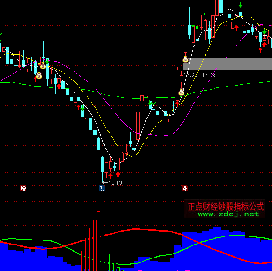Click the red up arrow left of the lower-left money bag
Screen dimensions: 272x271
coord(35,78)
